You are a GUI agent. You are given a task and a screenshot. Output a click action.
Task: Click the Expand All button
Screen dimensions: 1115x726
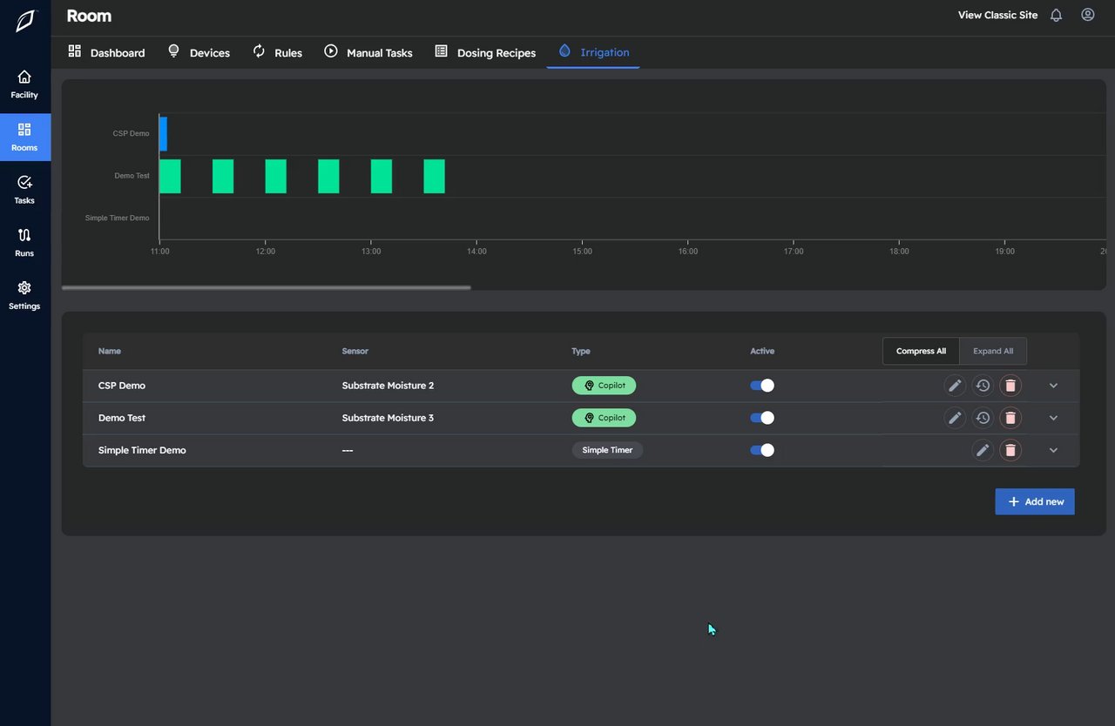pyautogui.click(x=993, y=351)
